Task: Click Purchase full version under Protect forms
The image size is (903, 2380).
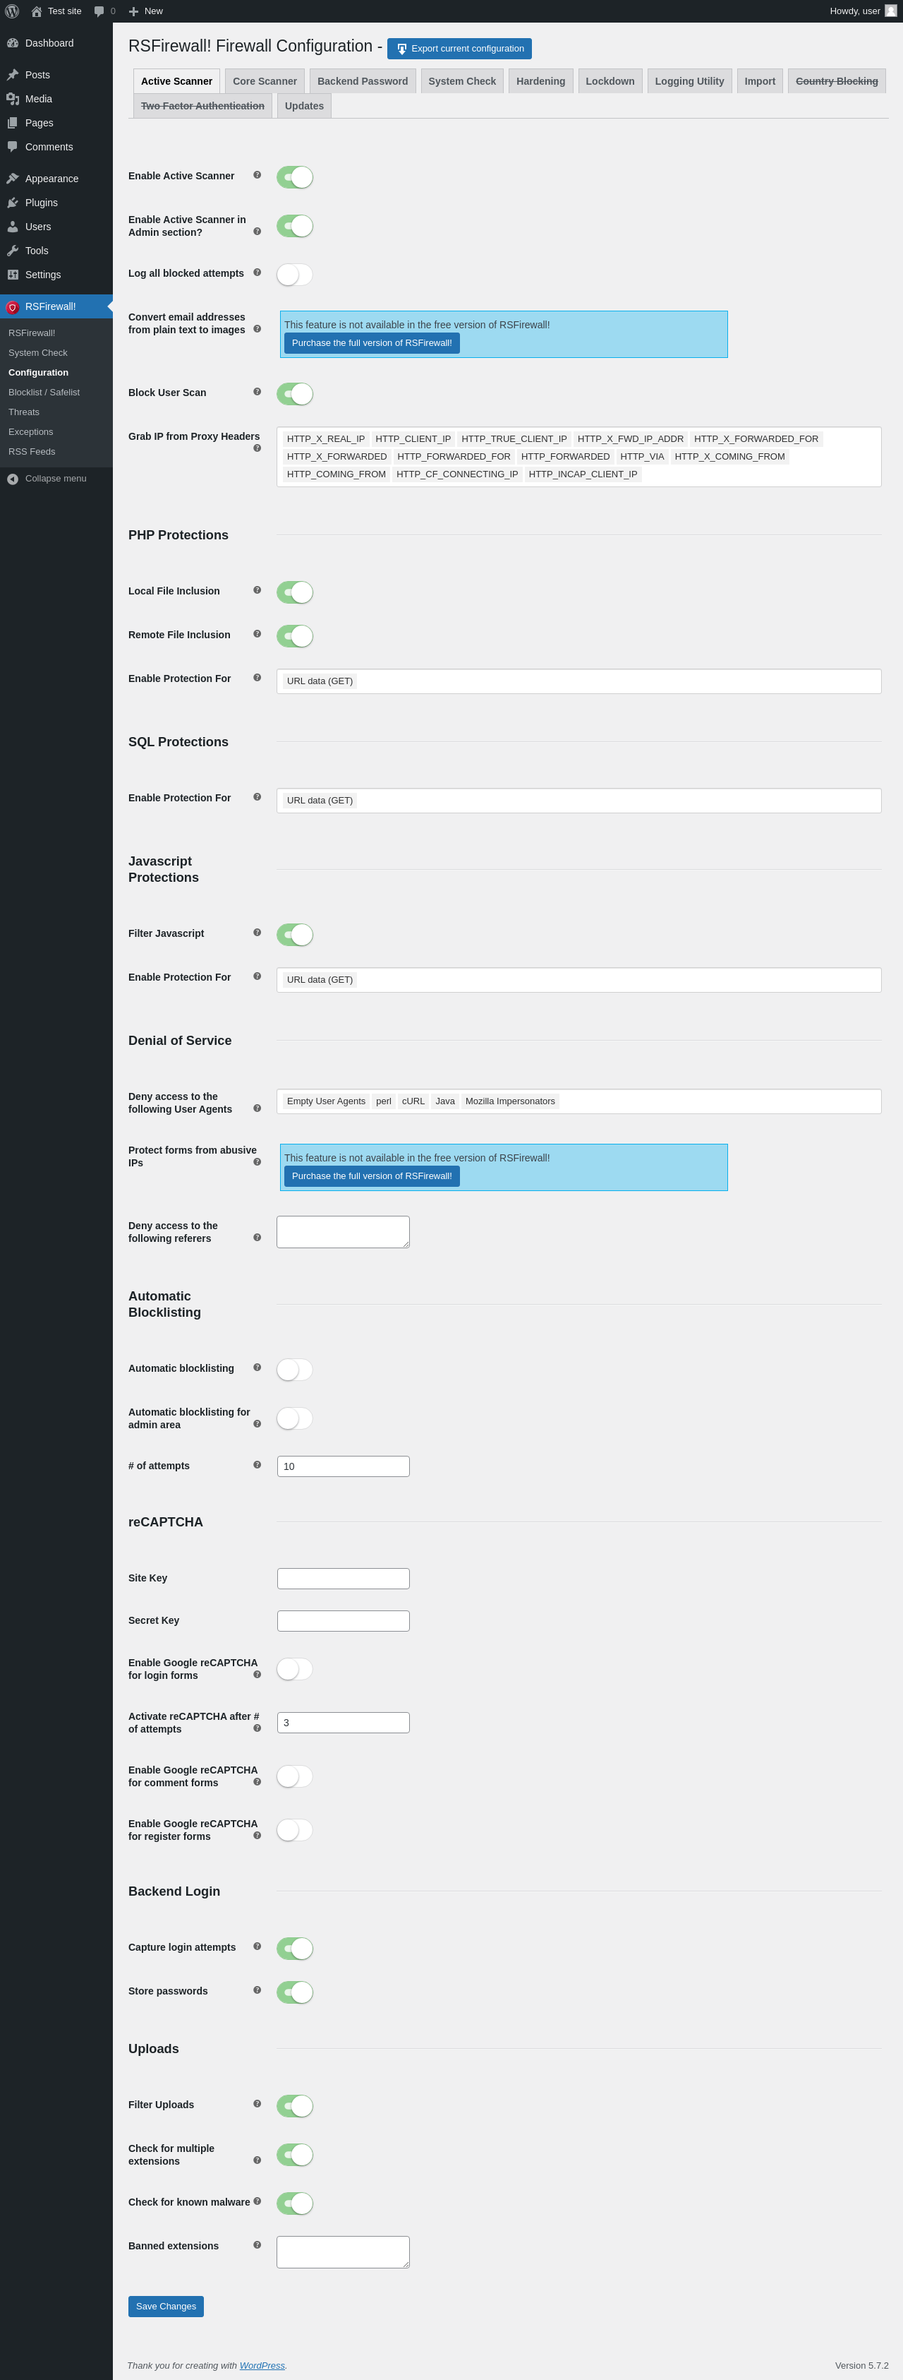Action: (x=371, y=1176)
